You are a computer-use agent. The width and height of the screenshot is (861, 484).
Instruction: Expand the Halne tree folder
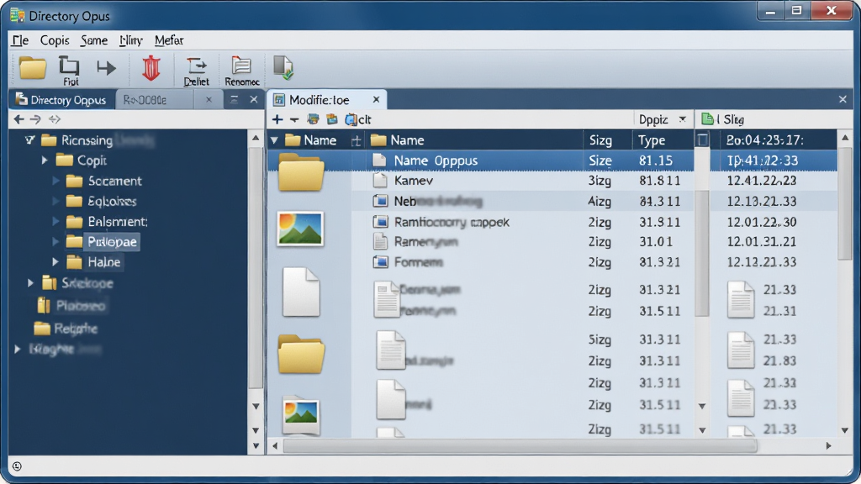(x=55, y=262)
